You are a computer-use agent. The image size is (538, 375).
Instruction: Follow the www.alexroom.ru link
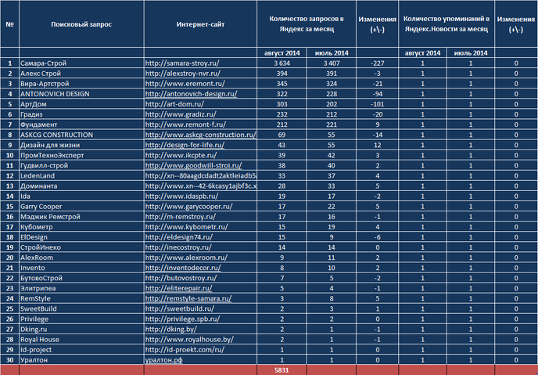[x=186, y=258]
